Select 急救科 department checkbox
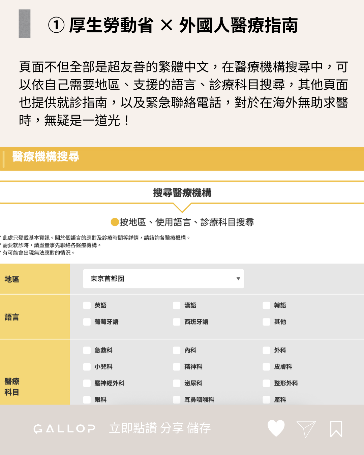 pos(87,351)
